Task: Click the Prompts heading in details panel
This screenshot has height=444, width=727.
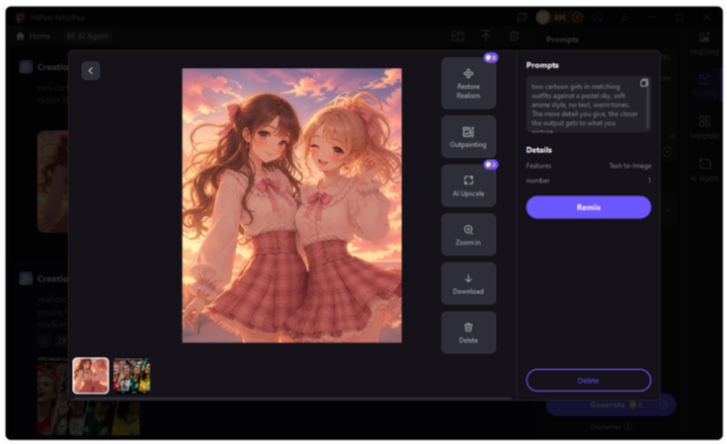Action: point(542,65)
